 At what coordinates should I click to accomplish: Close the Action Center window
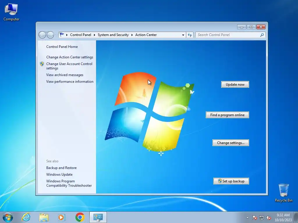point(261,27)
